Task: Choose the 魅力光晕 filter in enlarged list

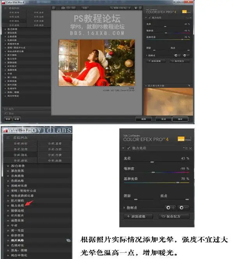Action: (18, 206)
